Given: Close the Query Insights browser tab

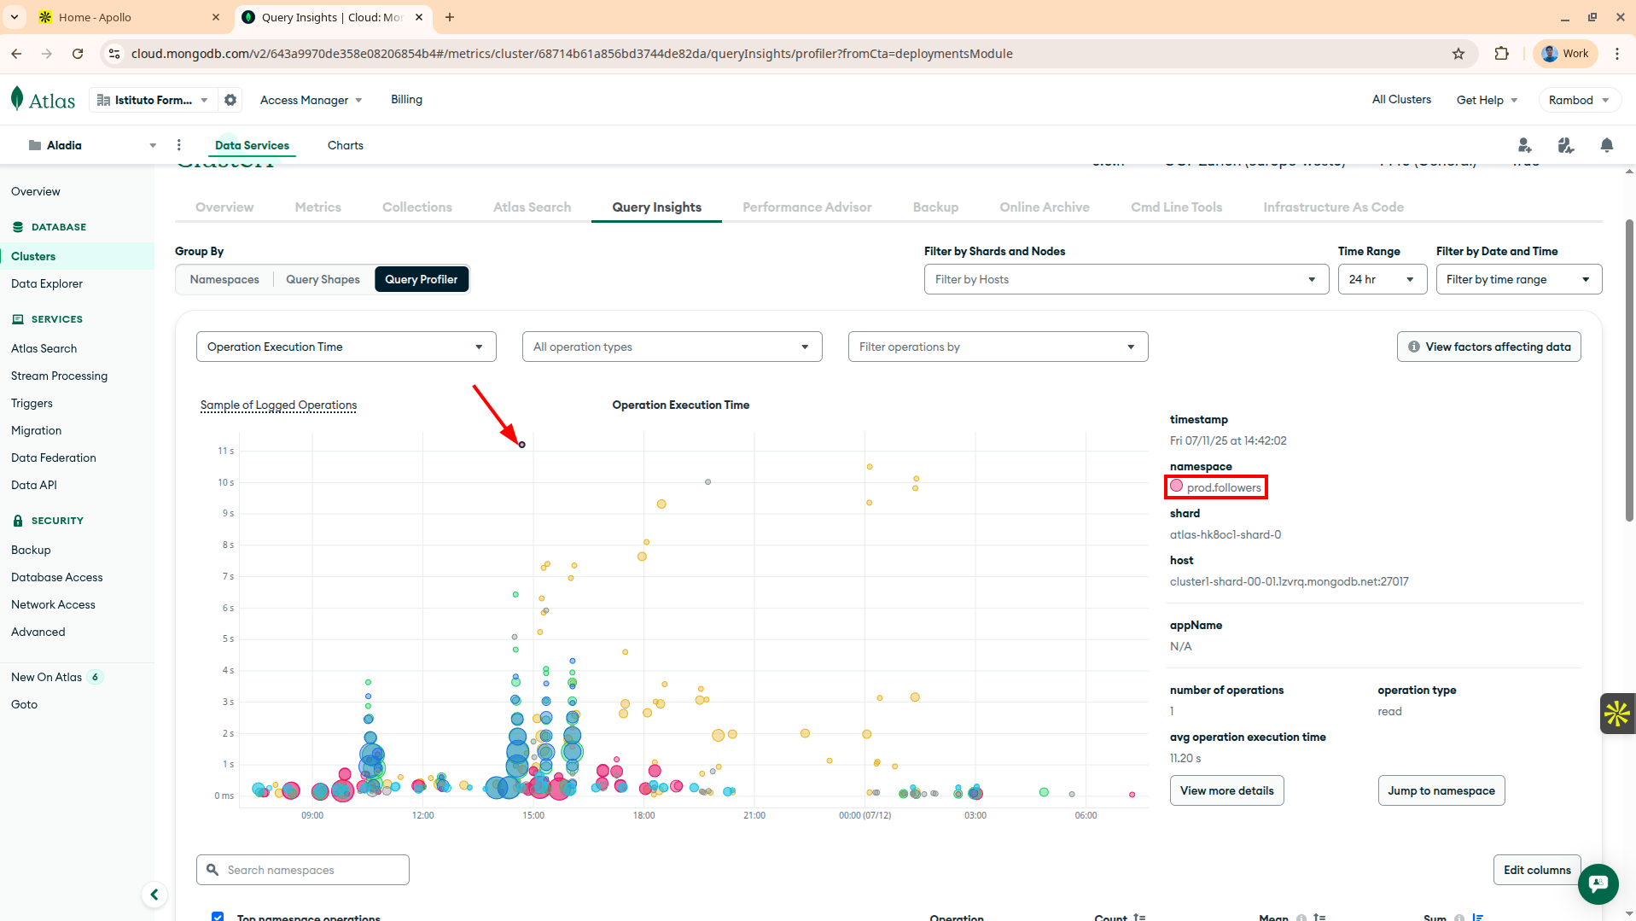Looking at the screenshot, I should (x=419, y=17).
